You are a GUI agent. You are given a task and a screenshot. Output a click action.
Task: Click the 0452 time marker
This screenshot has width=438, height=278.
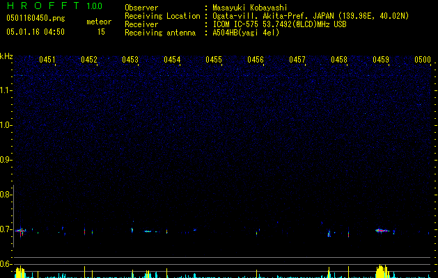tap(89, 60)
